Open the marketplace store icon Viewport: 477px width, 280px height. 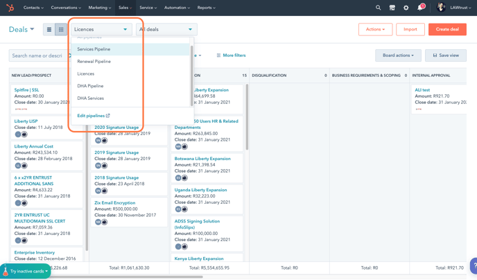pos(392,8)
